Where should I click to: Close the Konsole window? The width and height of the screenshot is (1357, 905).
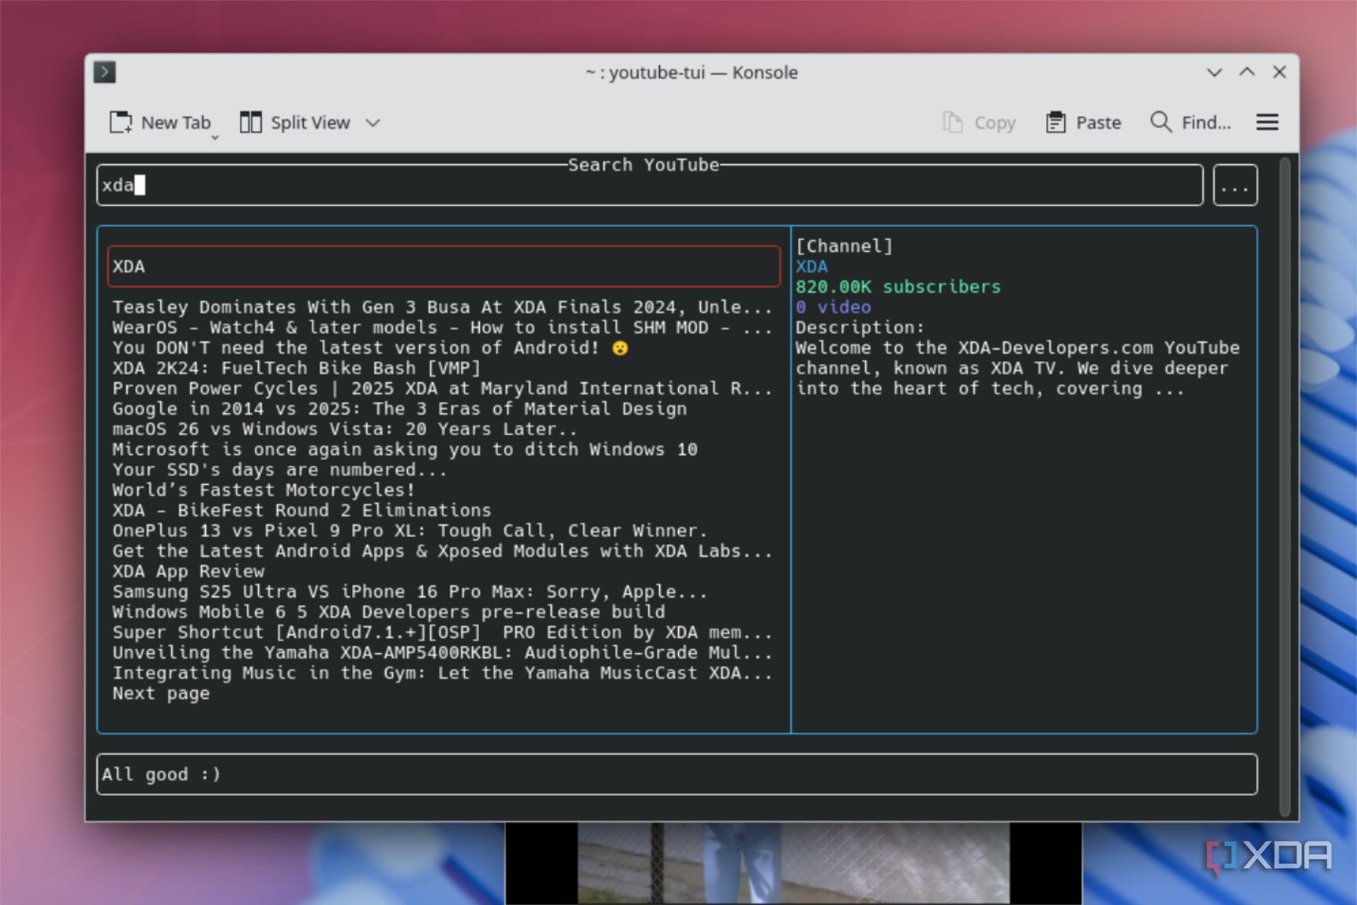(1279, 72)
